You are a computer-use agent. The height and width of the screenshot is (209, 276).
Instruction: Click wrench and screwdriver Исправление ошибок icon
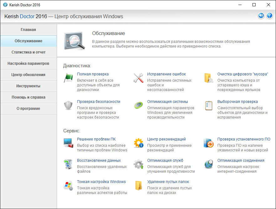[x=138, y=78]
